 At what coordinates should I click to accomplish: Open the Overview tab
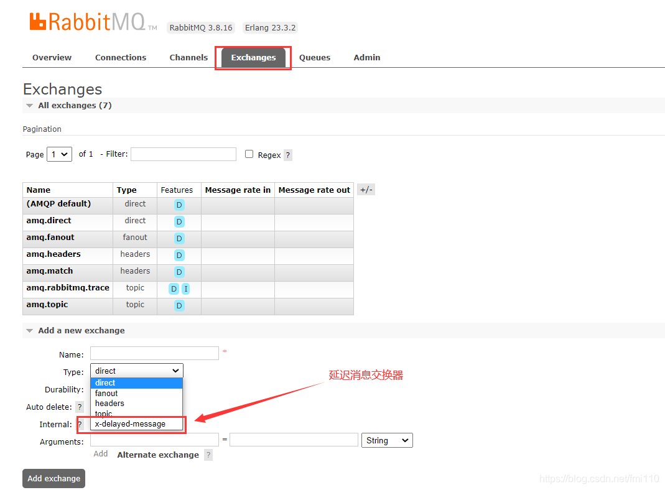[x=52, y=58]
